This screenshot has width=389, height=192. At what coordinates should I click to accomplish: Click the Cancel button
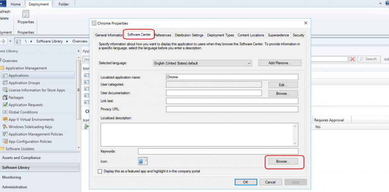pyautogui.click(x=270, y=182)
